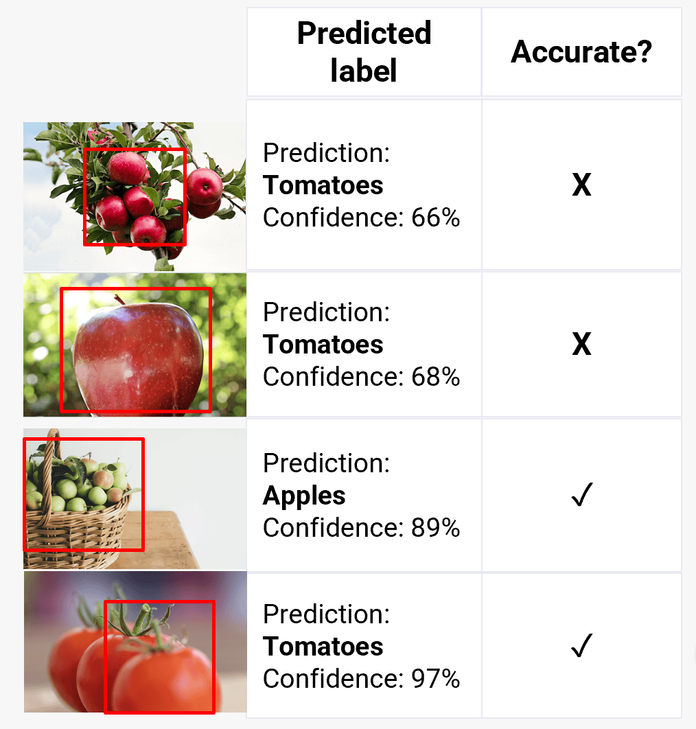Click the apple tree branch thumbnail

[135, 196]
